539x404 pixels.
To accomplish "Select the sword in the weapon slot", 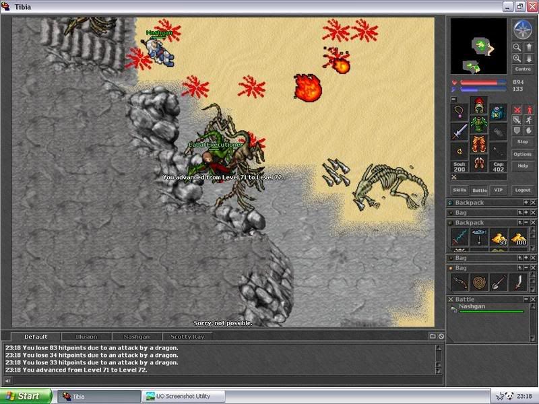I will [459, 131].
